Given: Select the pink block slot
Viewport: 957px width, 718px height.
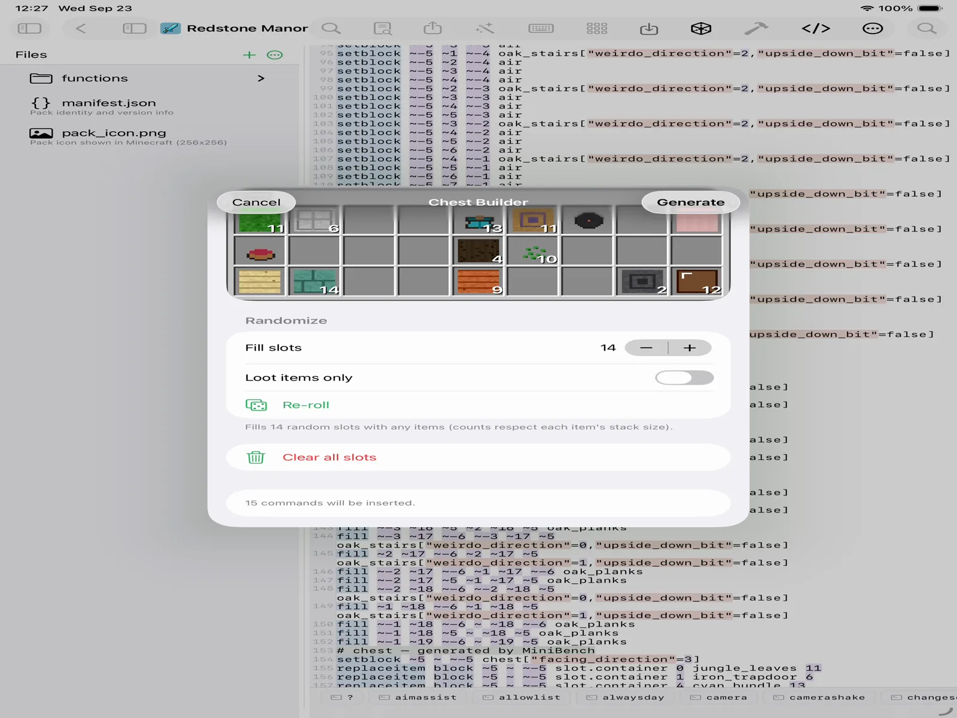Looking at the screenshot, I should tap(697, 223).
